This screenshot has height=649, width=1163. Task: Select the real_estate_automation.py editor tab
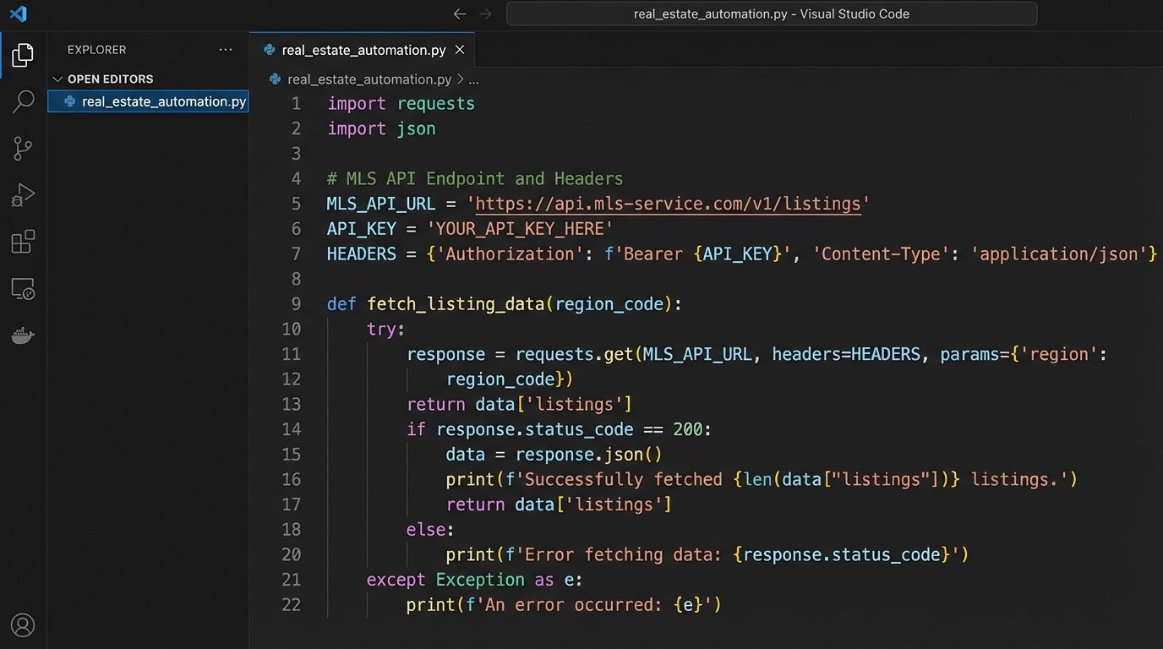click(x=363, y=50)
